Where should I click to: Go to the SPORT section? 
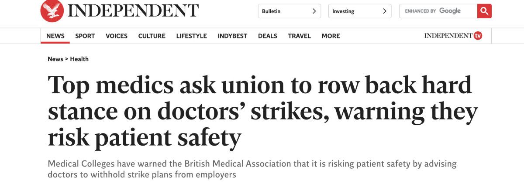coord(85,36)
